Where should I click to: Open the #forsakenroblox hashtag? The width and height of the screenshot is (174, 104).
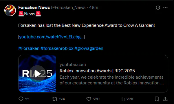[x=57, y=48]
